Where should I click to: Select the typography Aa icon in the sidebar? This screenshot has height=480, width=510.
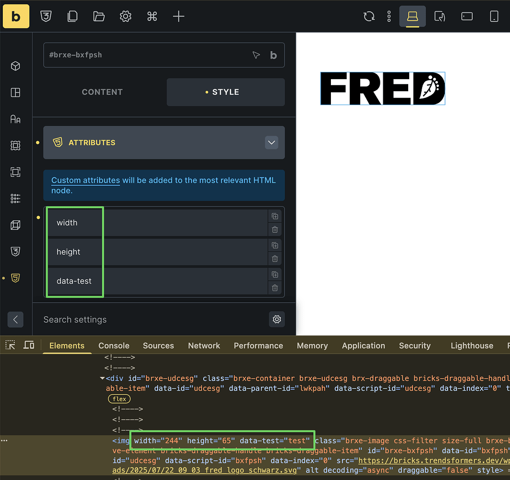pyautogui.click(x=15, y=119)
